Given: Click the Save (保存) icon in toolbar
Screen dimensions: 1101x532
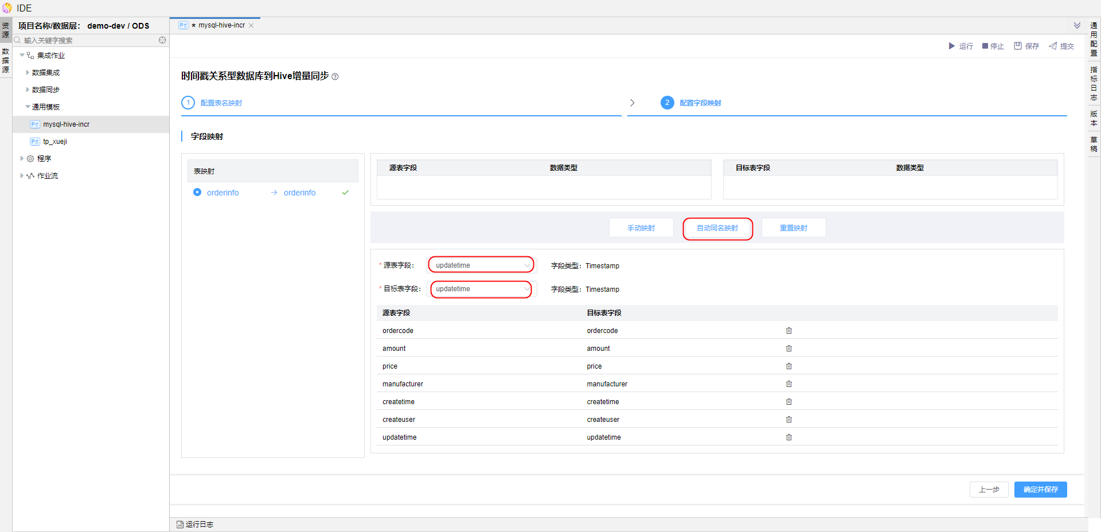Looking at the screenshot, I should (x=1018, y=46).
